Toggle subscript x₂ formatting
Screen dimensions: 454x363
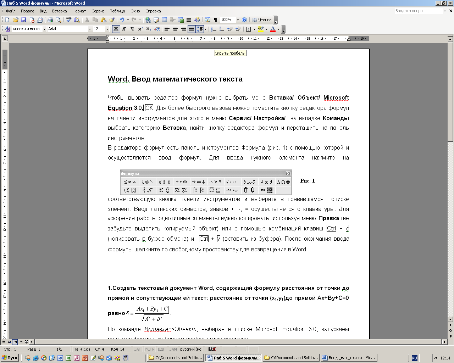tap(149, 29)
